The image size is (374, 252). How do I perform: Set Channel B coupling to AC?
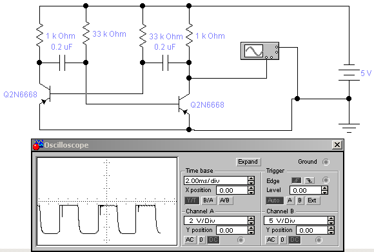click(x=271, y=240)
